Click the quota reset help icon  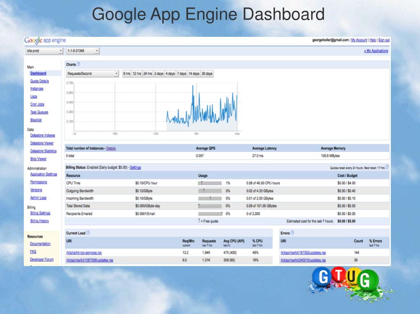(387, 167)
